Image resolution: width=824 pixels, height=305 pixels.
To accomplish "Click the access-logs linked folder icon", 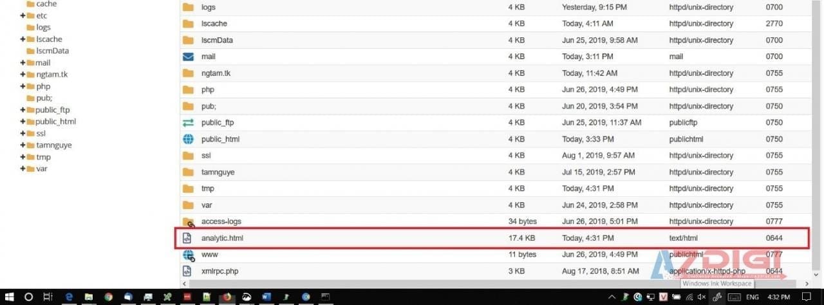I will 189,222.
